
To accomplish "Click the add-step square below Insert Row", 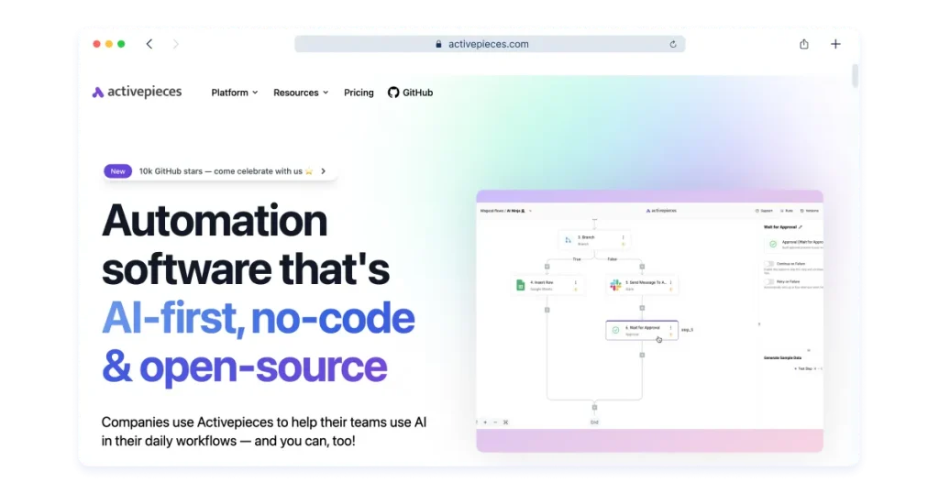I will [x=547, y=310].
